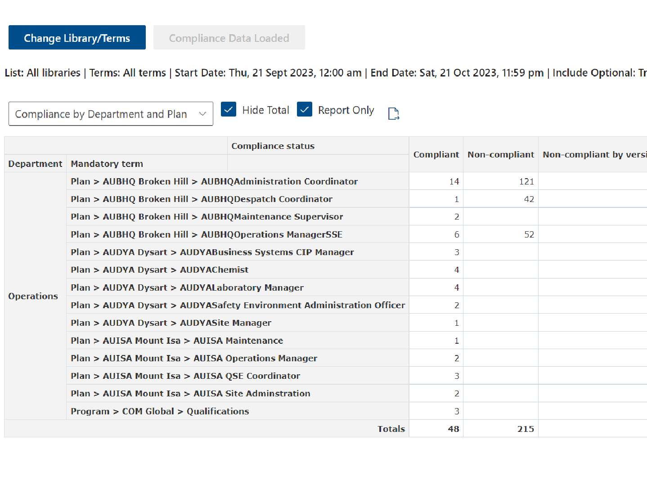Select AUISA QSE Coordinator plan row

click(x=185, y=376)
